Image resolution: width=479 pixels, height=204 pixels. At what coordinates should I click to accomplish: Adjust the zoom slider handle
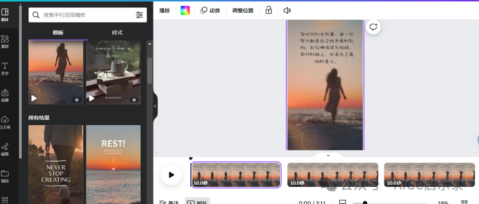(365, 203)
